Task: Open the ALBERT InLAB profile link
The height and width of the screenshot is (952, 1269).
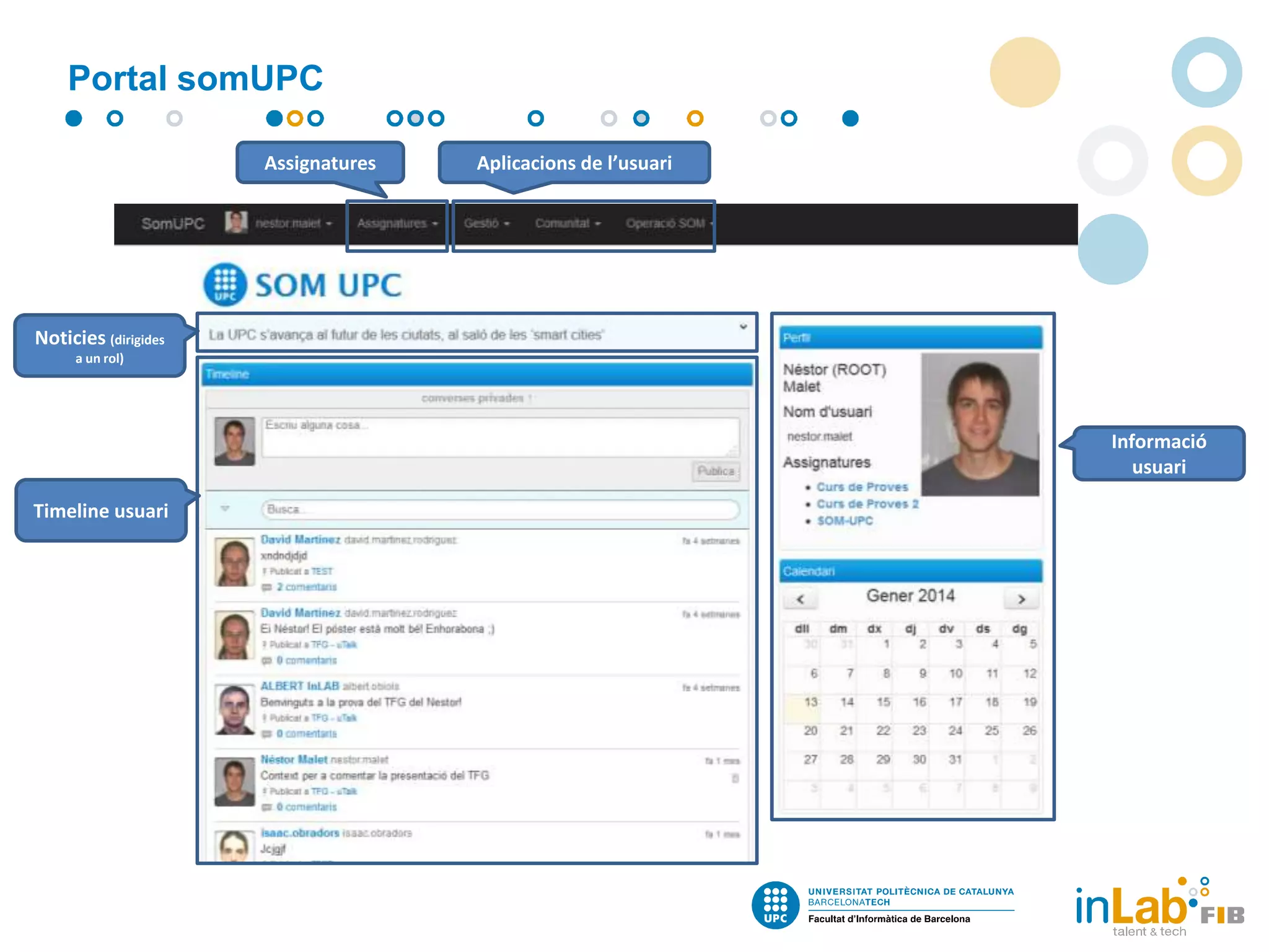Action: 299,686
